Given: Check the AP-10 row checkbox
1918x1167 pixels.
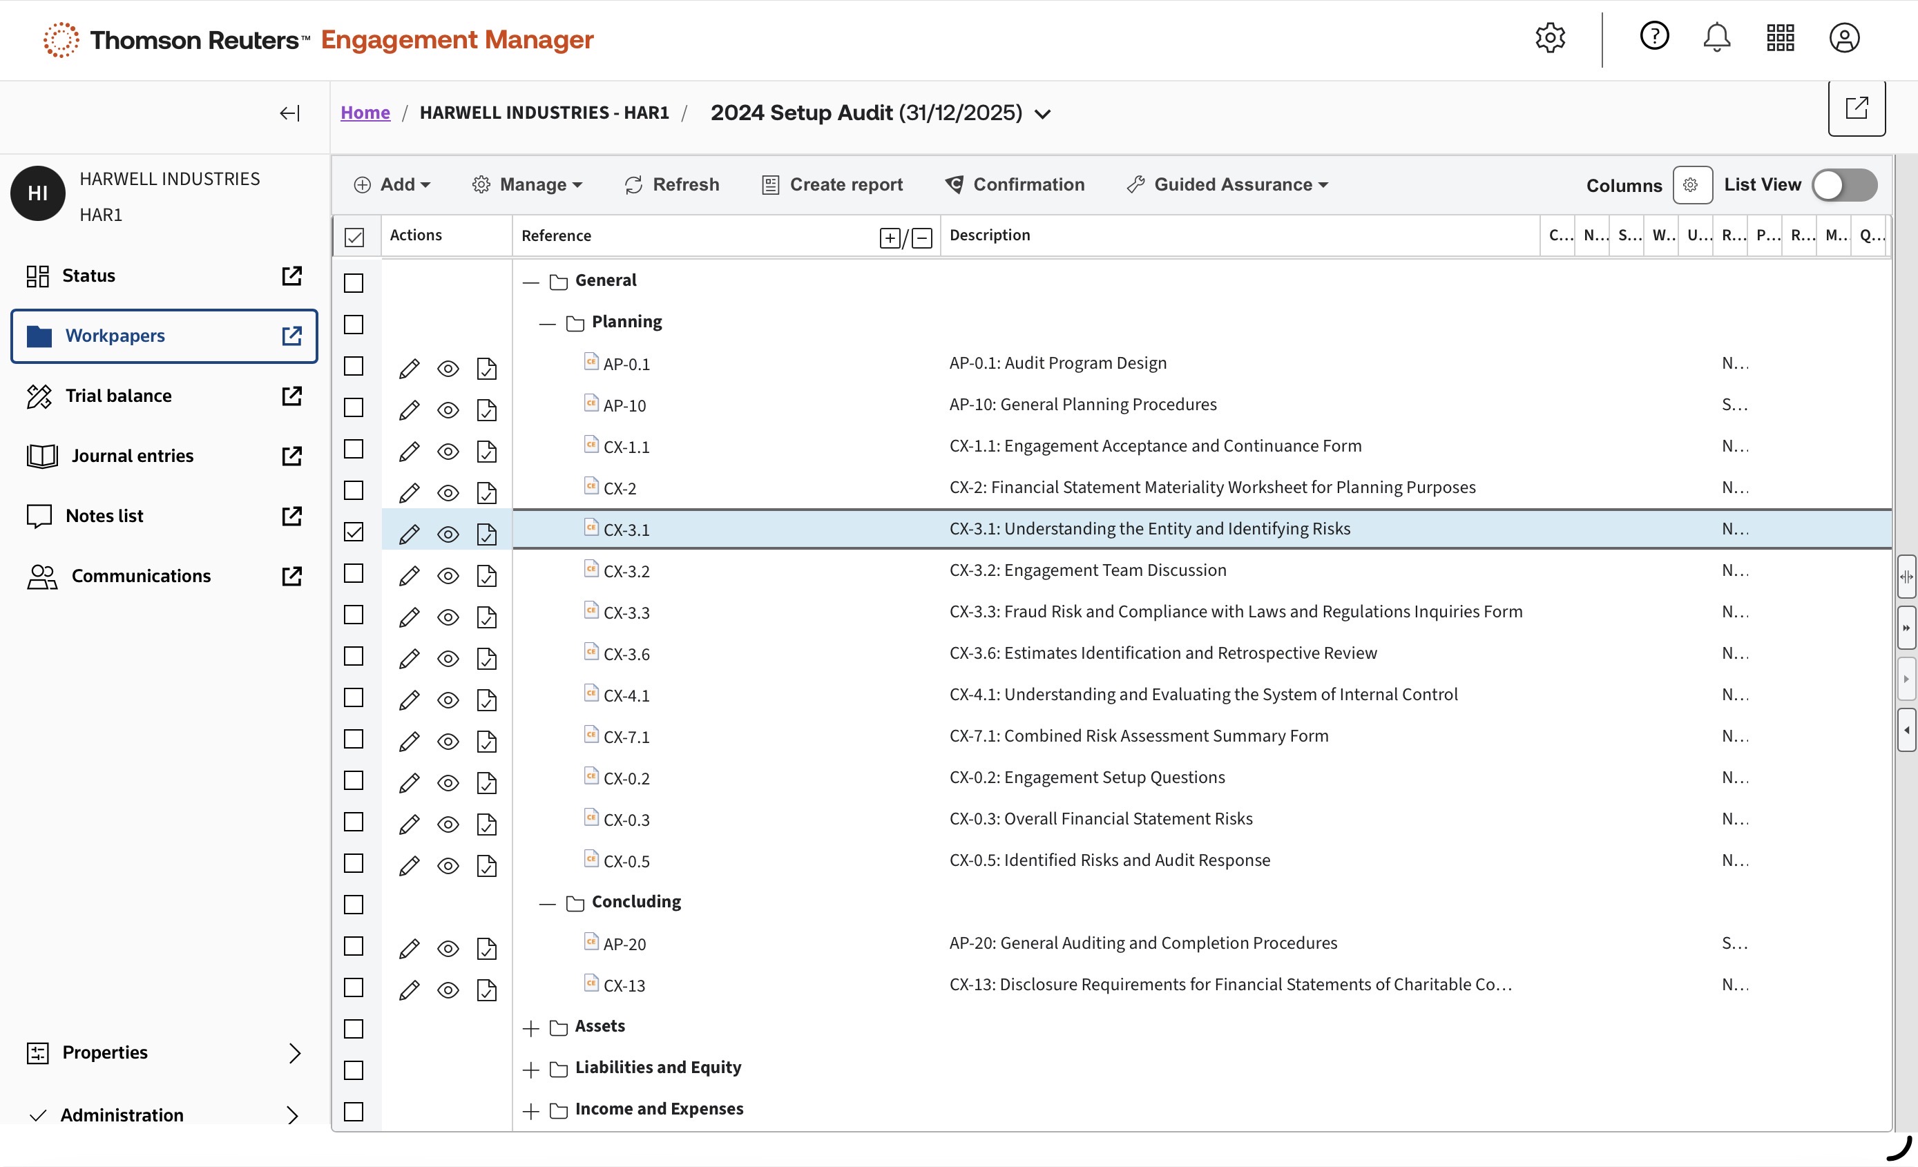Looking at the screenshot, I should pos(354,407).
